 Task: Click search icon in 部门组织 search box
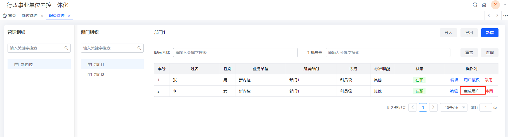pyautogui.click(x=139, y=48)
